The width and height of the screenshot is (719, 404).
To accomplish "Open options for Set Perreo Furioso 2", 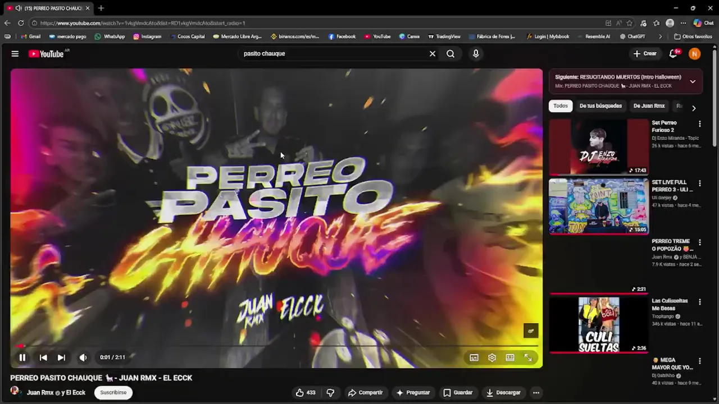I will [699, 123].
